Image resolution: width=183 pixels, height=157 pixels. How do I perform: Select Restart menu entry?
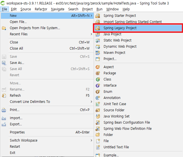pos(47,147)
